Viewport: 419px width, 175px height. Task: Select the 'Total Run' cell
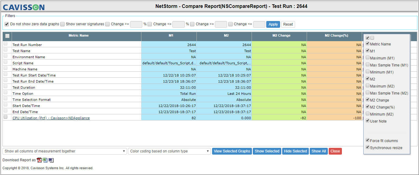pos(169,93)
